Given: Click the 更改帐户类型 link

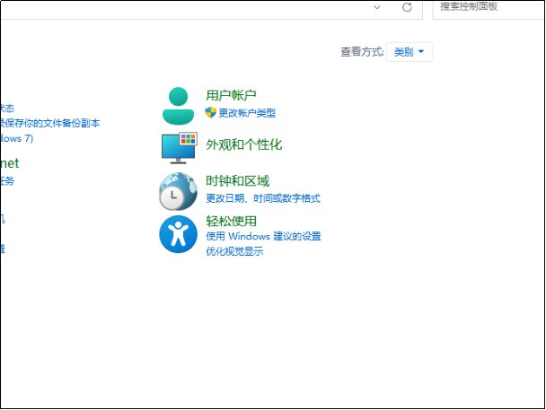Looking at the screenshot, I should pyautogui.click(x=247, y=113).
